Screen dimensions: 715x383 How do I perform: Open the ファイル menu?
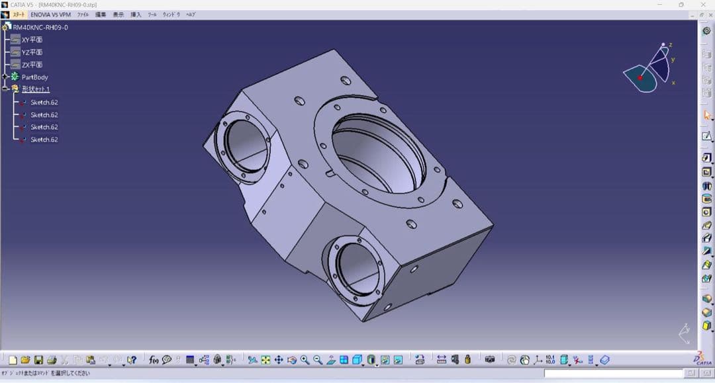83,14
